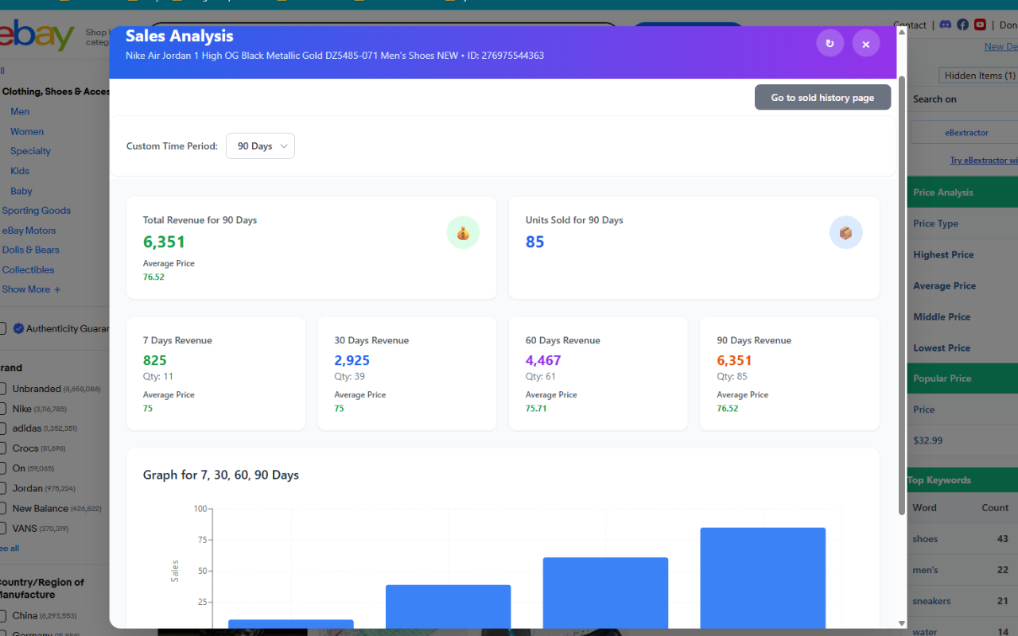This screenshot has height=636, width=1018.
Task: Open the eBay Motors category
Action: tap(29, 231)
